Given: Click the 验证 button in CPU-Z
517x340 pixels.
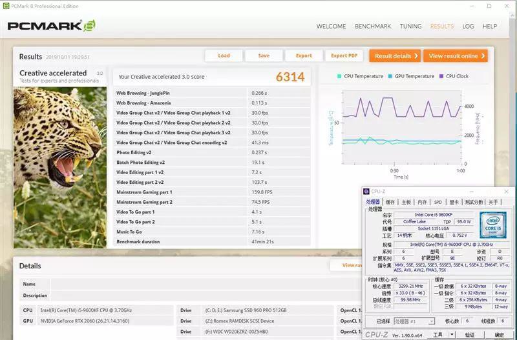Looking at the screenshot, I should click(470, 335).
